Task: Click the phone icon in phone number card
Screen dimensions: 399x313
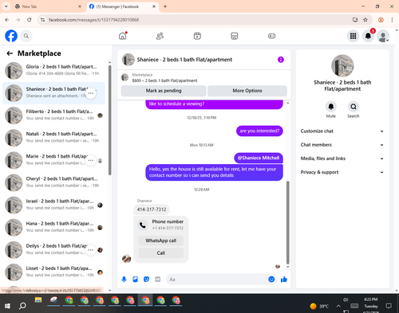Action: [x=143, y=225]
